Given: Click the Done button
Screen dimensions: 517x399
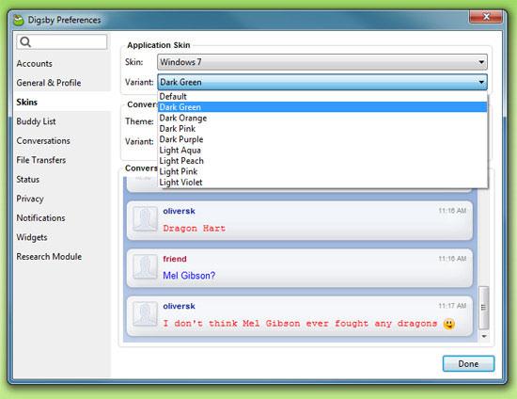Looking at the screenshot, I should click(468, 363).
